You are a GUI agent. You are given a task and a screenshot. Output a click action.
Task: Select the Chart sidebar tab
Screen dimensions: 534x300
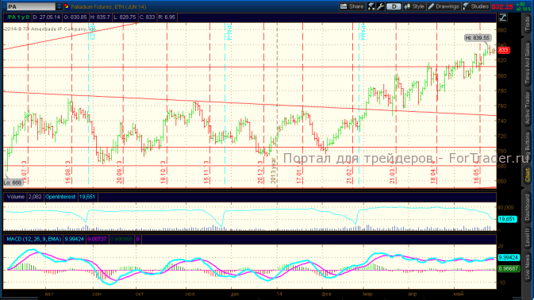[x=527, y=175]
